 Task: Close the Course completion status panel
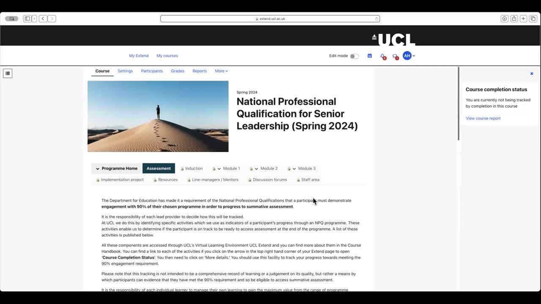pos(532,73)
